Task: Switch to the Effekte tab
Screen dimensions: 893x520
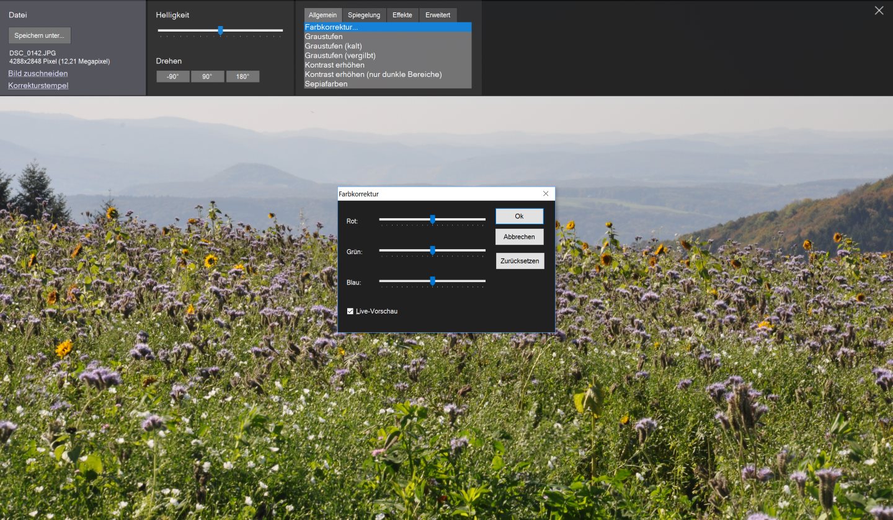Action: click(x=402, y=15)
